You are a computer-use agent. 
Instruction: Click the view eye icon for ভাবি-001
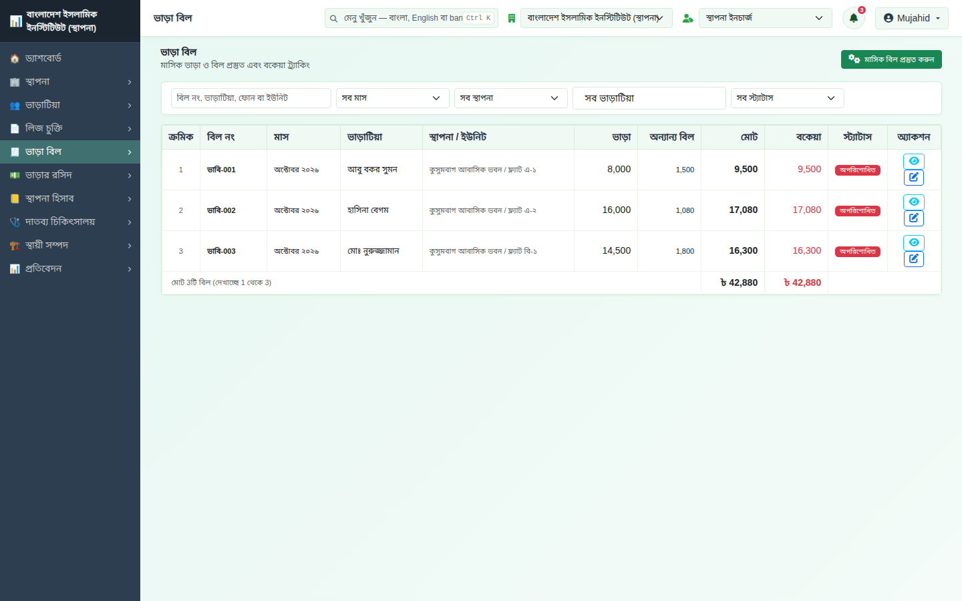tap(914, 161)
